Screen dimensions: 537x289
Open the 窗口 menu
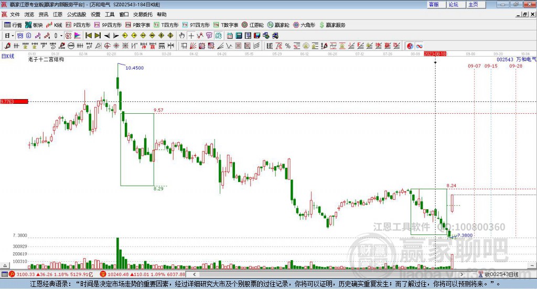click(124, 14)
